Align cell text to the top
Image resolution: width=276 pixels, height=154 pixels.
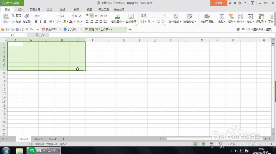tap(87, 16)
